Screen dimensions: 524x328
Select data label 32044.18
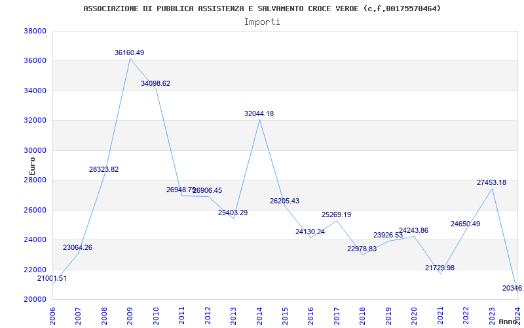[x=259, y=113]
